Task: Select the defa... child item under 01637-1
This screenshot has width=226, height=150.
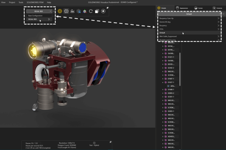Action: 173,86
